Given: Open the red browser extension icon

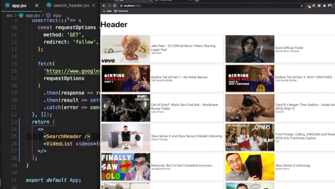Looking at the screenshot, I should (314, 6).
